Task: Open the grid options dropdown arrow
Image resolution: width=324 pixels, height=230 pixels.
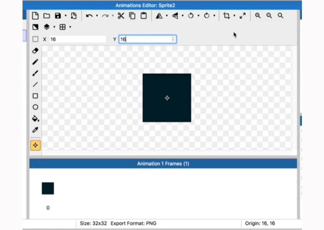Action: coord(70,27)
